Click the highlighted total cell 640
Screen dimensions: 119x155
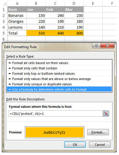55,33
